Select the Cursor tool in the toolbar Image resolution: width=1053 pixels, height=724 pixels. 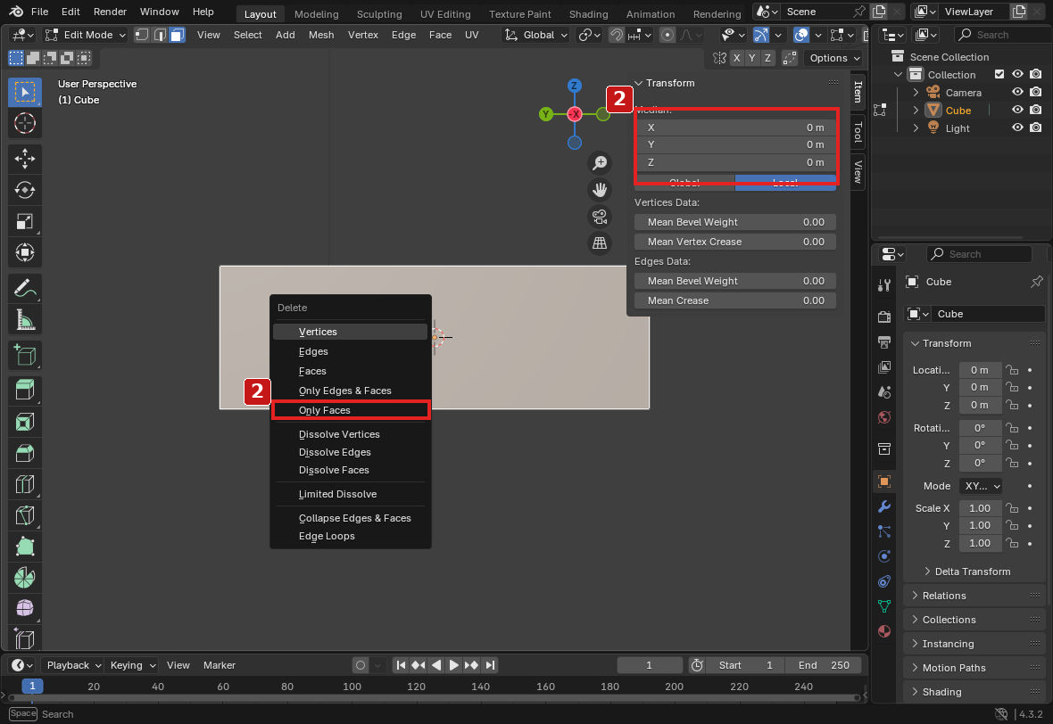pyautogui.click(x=25, y=123)
